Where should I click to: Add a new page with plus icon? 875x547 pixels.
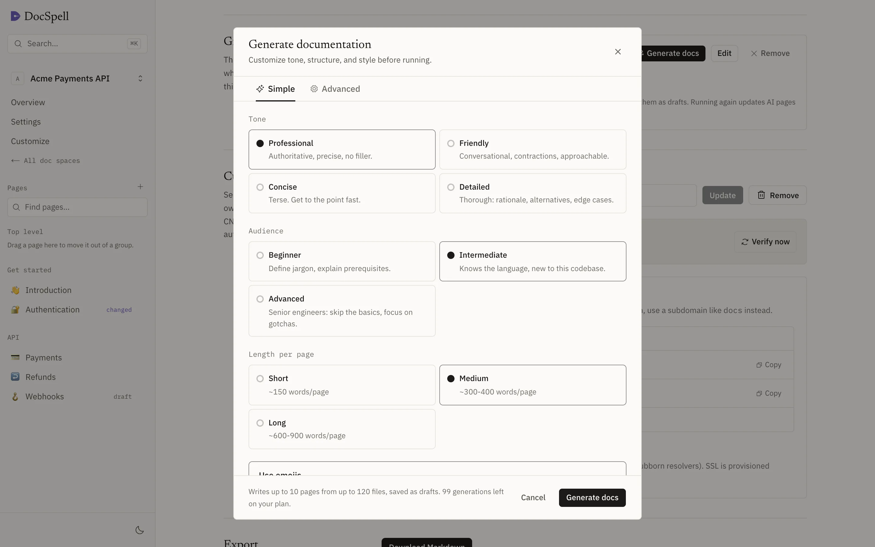click(x=140, y=187)
